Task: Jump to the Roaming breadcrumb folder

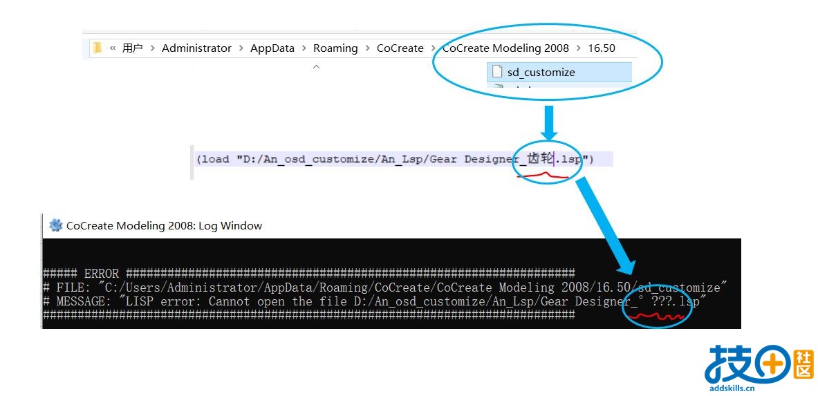Action: (335, 48)
